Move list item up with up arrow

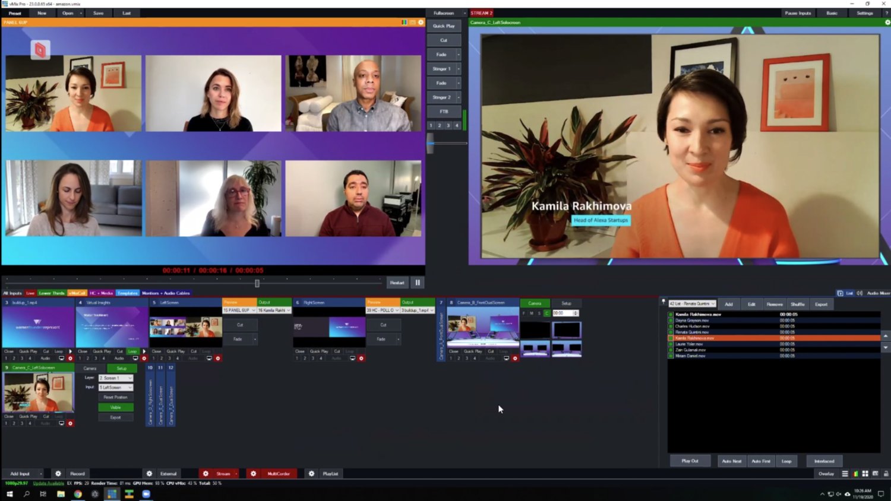[886, 335]
